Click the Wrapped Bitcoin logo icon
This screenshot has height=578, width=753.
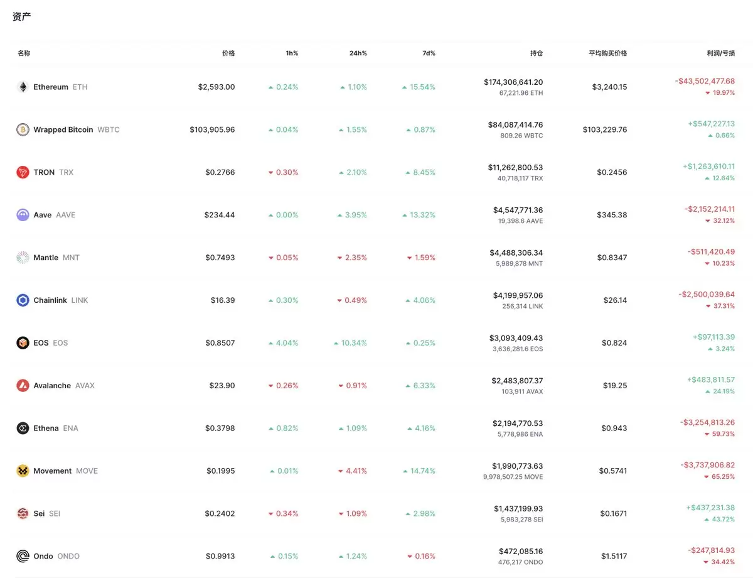click(x=23, y=129)
